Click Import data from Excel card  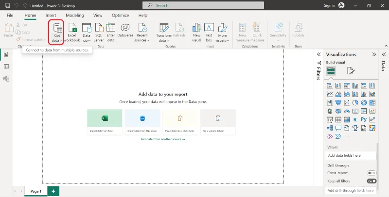[x=105, y=122]
